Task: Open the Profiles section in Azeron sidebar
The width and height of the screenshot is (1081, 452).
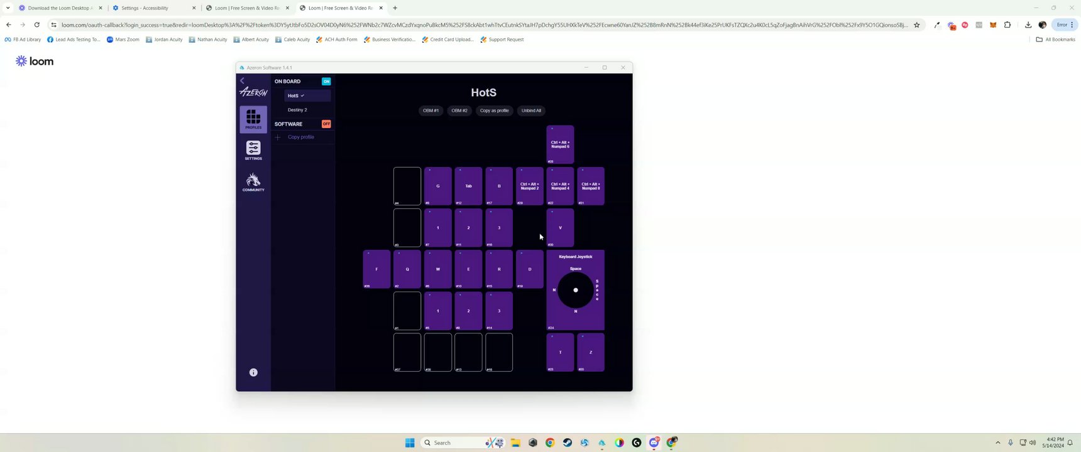Action: click(253, 119)
